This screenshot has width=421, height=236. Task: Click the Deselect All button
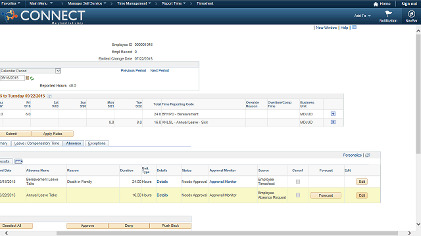[16, 226]
